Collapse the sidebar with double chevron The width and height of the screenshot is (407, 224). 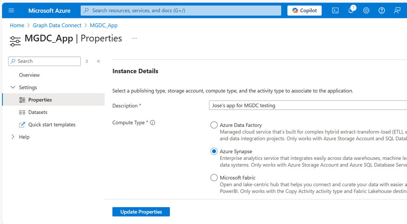pyautogui.click(x=98, y=61)
